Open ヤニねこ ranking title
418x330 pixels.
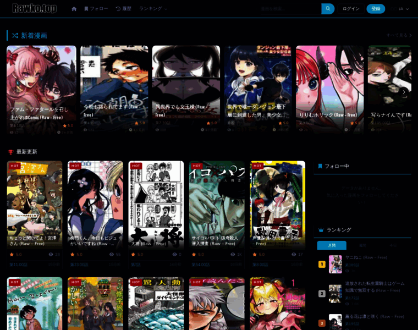[x=366, y=257]
